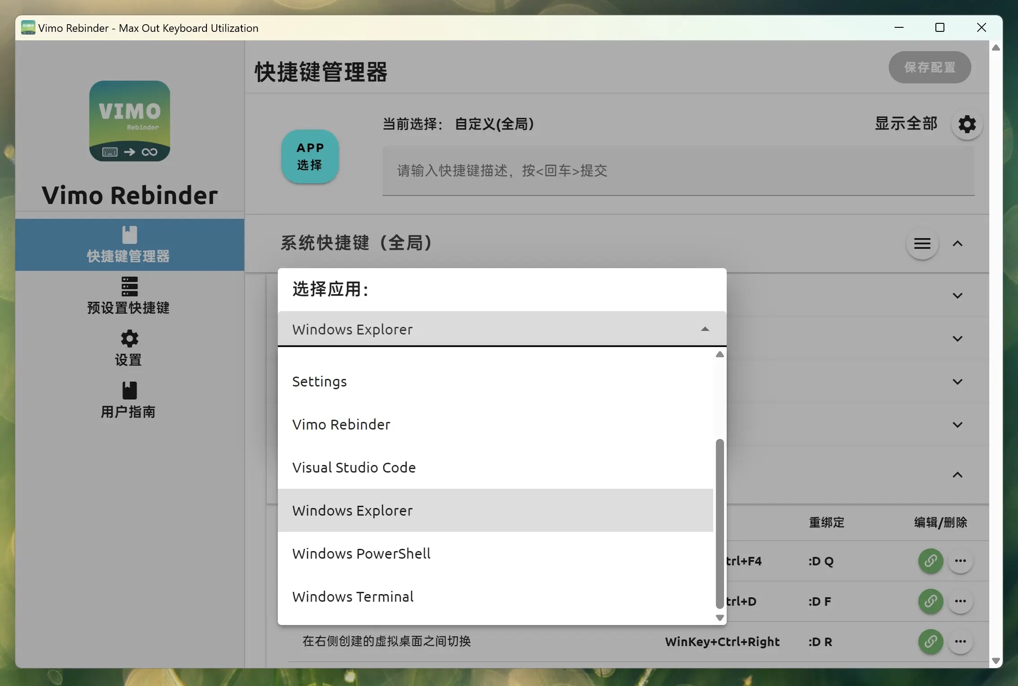Open the 设置 sidebar tab

(129, 348)
